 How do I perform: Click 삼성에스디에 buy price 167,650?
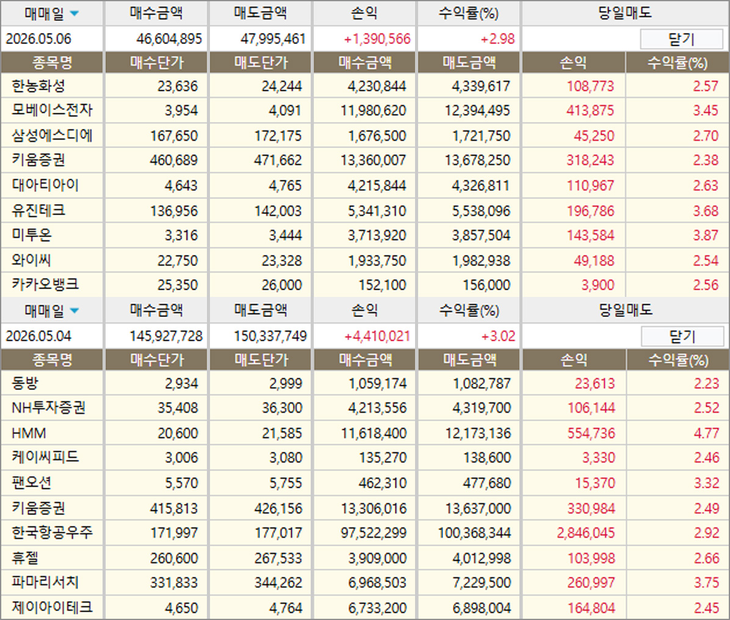click(x=174, y=136)
